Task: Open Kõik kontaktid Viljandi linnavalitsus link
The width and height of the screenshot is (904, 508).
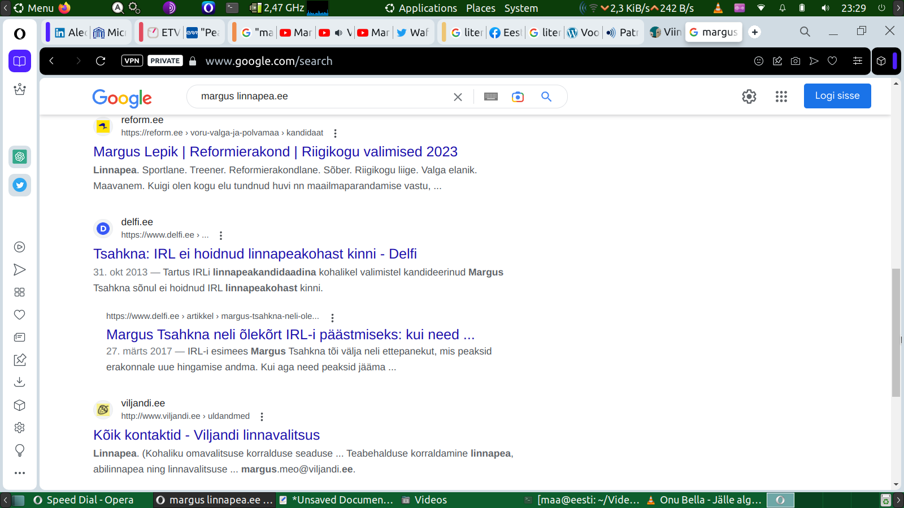Action: click(x=206, y=435)
